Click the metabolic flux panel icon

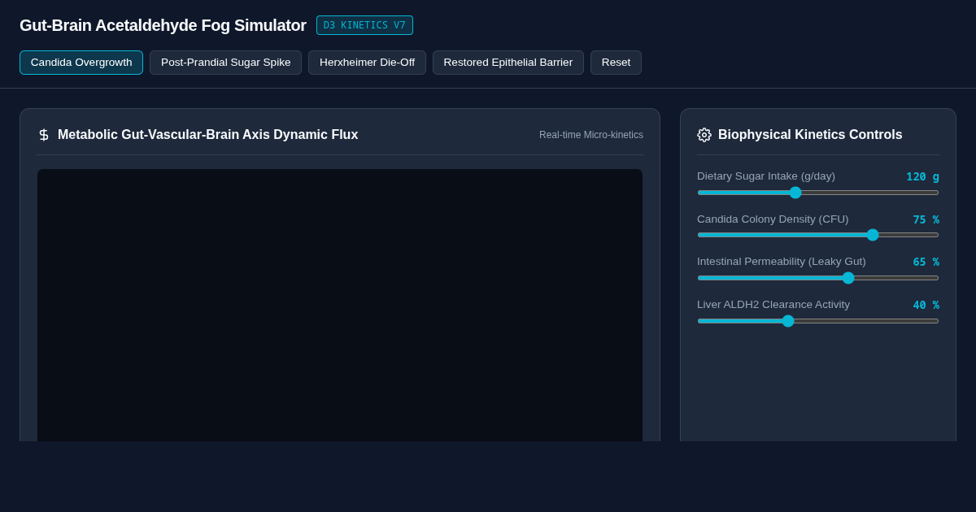[44, 135]
